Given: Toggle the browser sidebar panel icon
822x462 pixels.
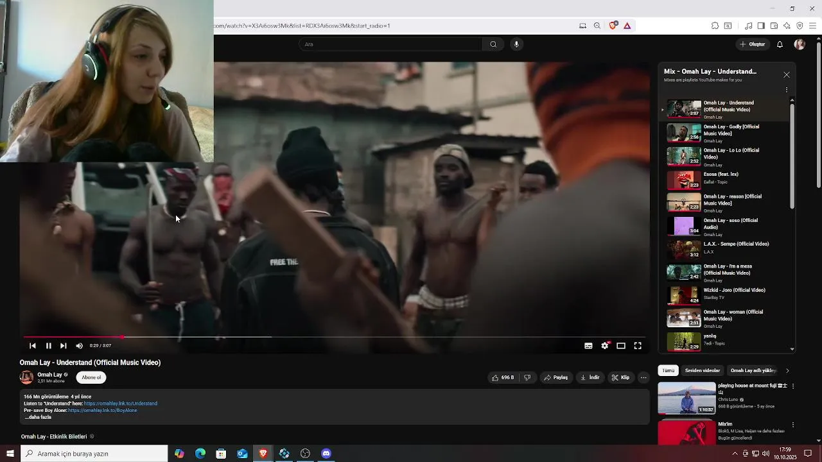Looking at the screenshot, I should (761, 26).
